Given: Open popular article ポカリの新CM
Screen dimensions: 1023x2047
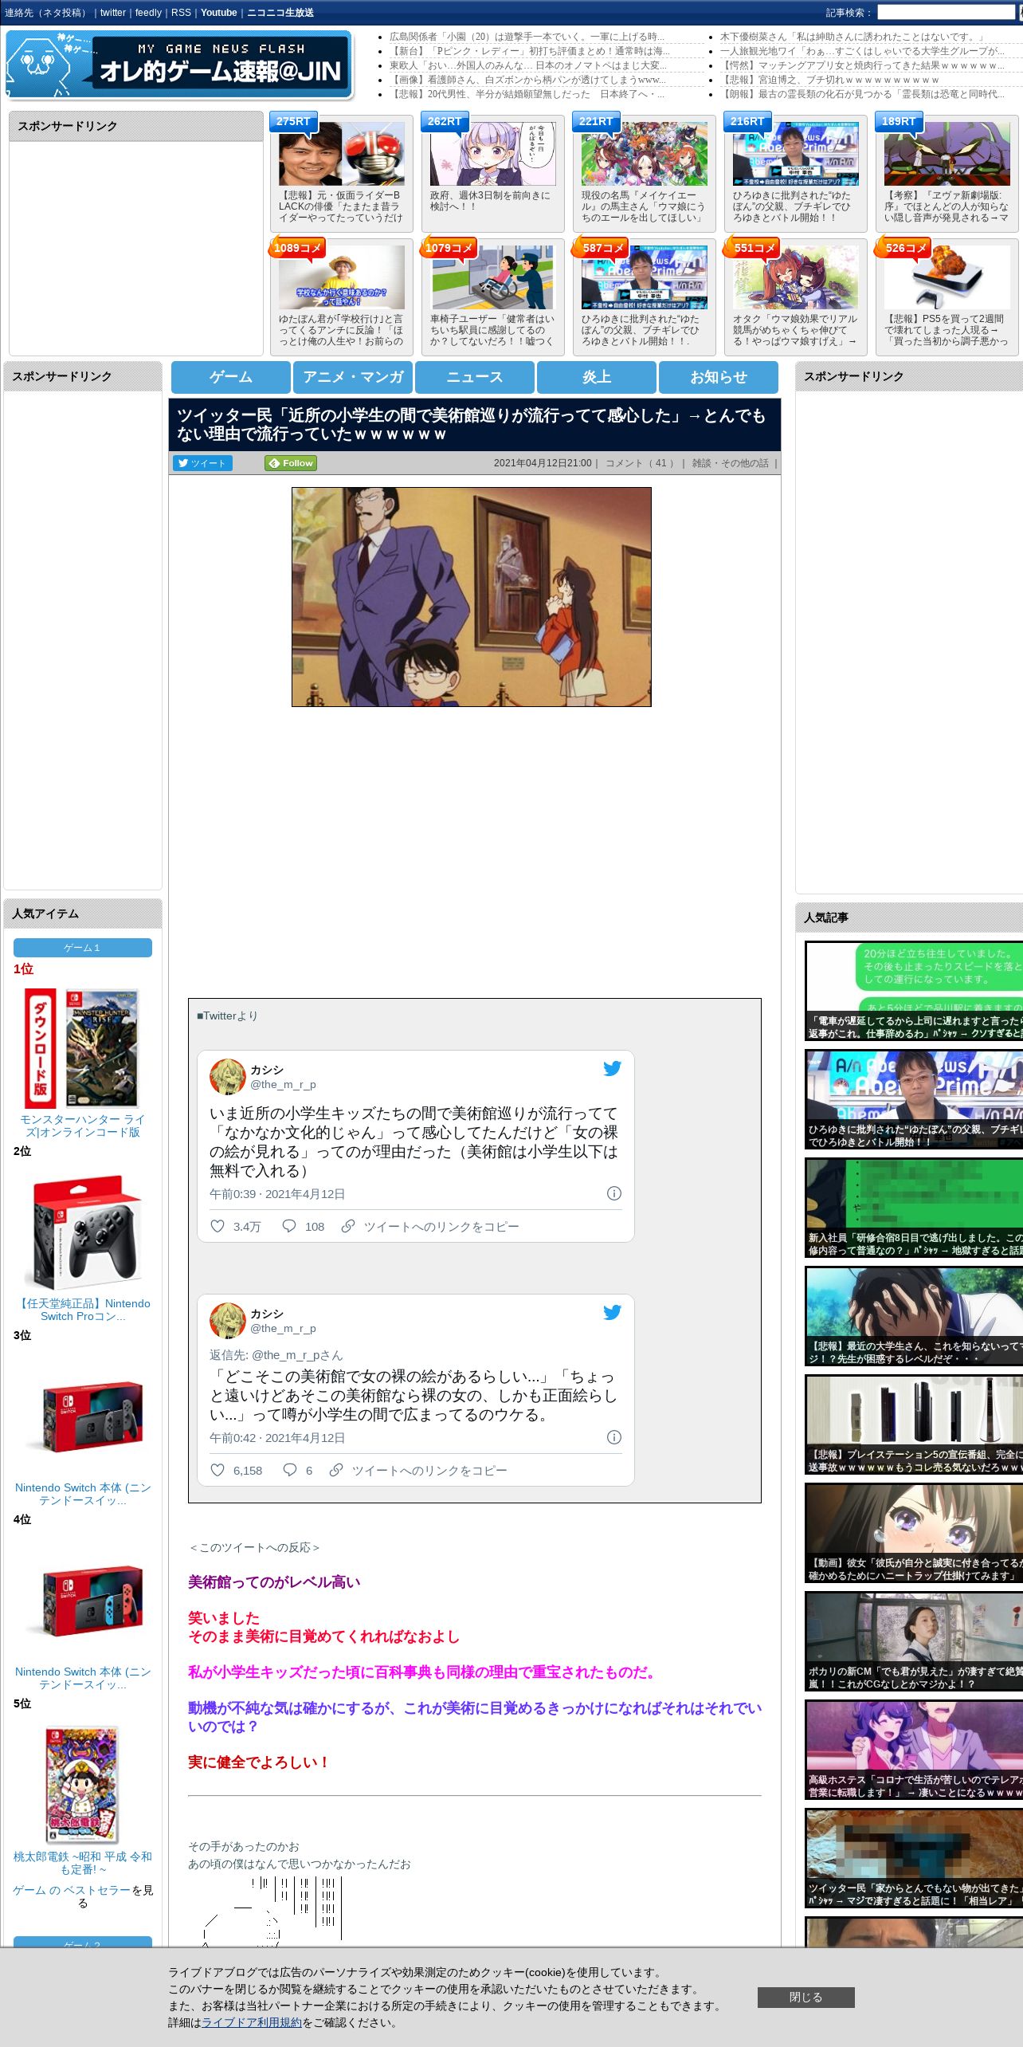Looking at the screenshot, I should coord(914,1641).
